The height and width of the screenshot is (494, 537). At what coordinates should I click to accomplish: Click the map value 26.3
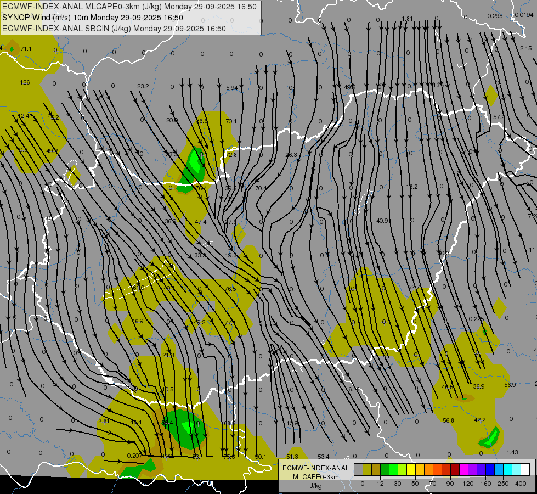coord(291,155)
